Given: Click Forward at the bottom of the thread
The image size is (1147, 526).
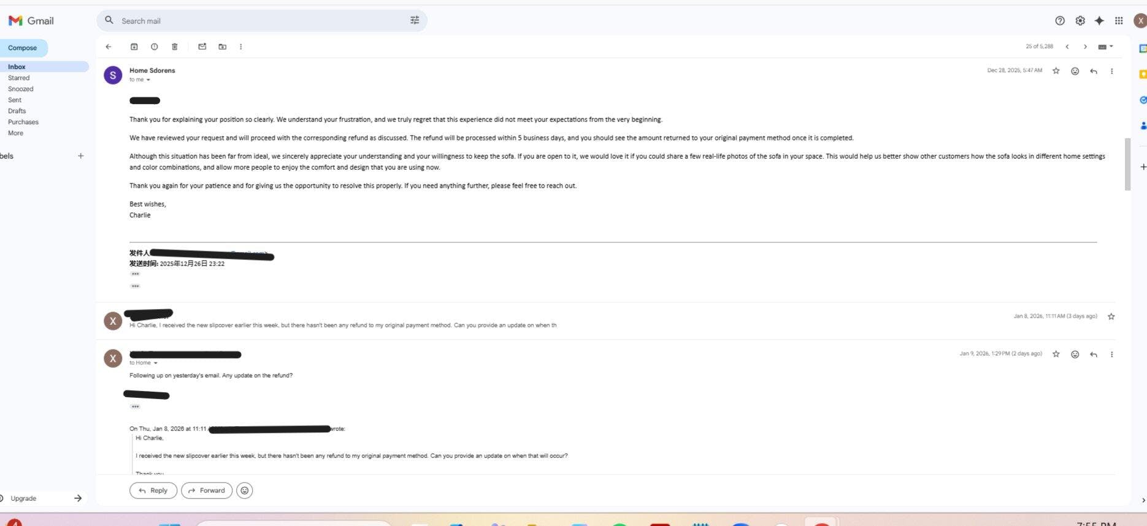Looking at the screenshot, I should pos(207,490).
